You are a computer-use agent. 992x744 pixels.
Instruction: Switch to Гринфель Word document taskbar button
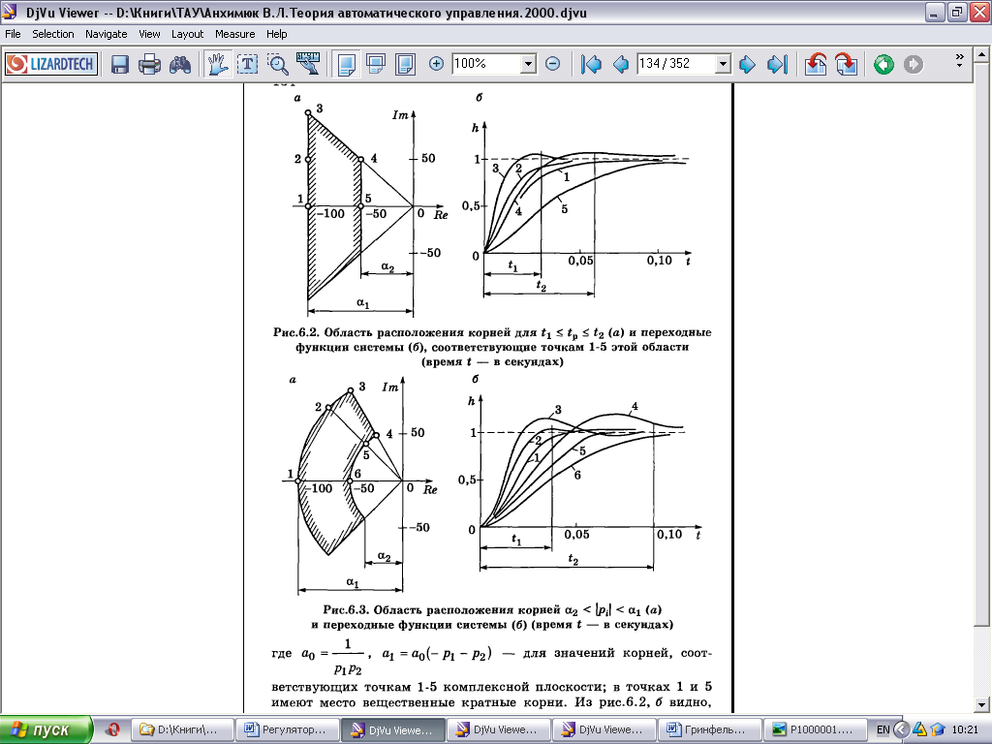[x=708, y=729]
